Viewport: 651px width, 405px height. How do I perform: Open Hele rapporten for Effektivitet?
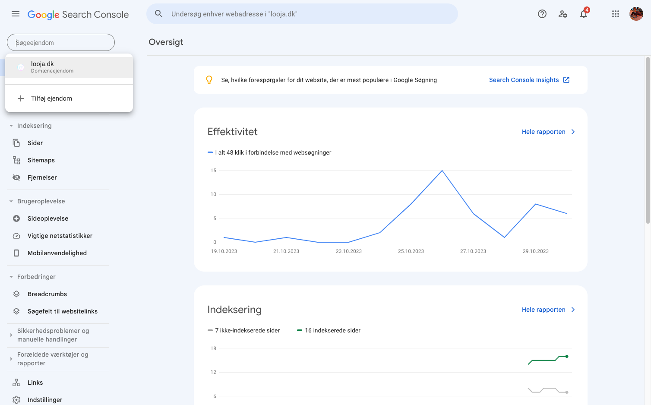(x=548, y=132)
